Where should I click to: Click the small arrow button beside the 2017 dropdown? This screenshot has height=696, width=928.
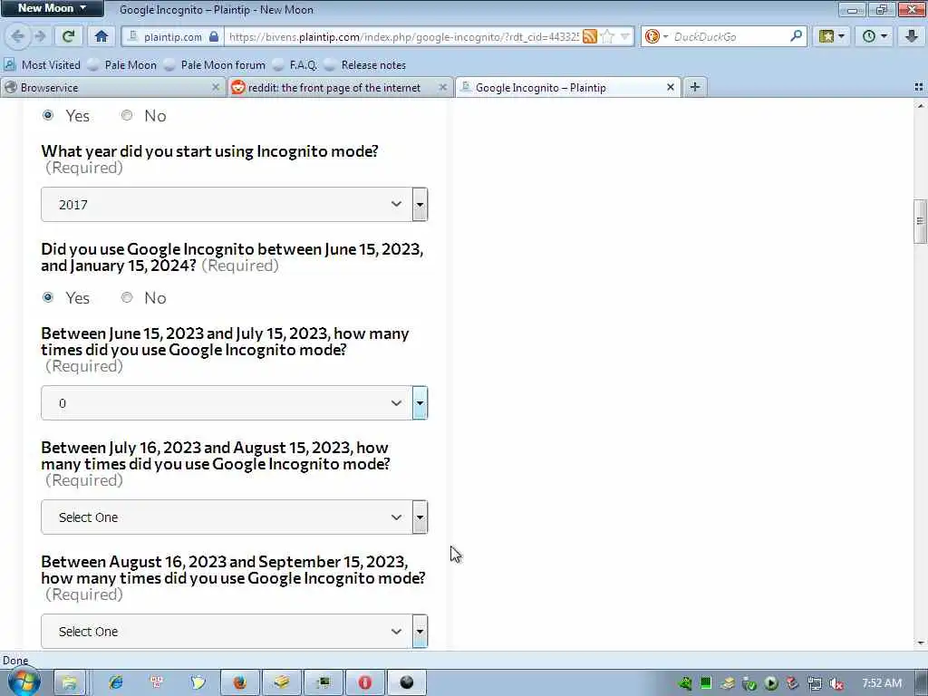click(x=420, y=205)
